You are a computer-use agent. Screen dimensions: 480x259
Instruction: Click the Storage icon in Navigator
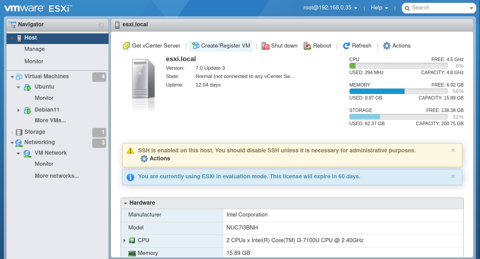(x=19, y=132)
